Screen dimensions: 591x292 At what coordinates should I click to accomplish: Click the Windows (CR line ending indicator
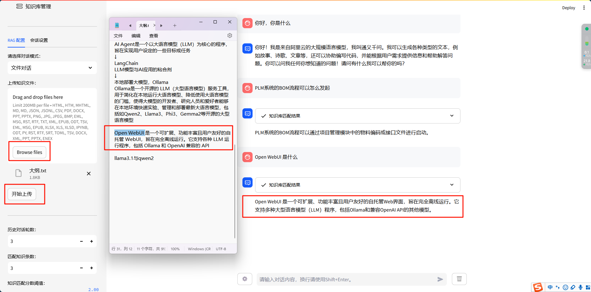tap(199, 249)
